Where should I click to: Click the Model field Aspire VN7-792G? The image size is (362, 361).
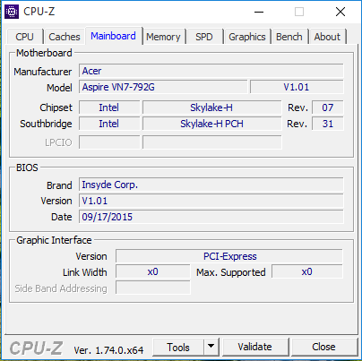163,87
